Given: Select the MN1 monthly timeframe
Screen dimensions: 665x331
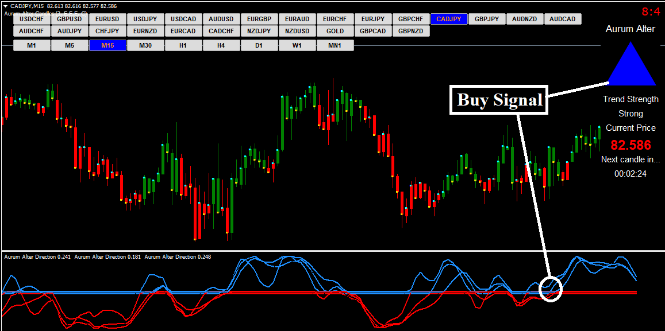Looking at the screenshot, I should tap(335, 45).
